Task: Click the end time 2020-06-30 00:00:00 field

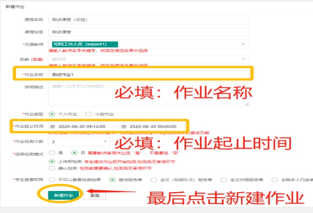Action: click(153, 127)
